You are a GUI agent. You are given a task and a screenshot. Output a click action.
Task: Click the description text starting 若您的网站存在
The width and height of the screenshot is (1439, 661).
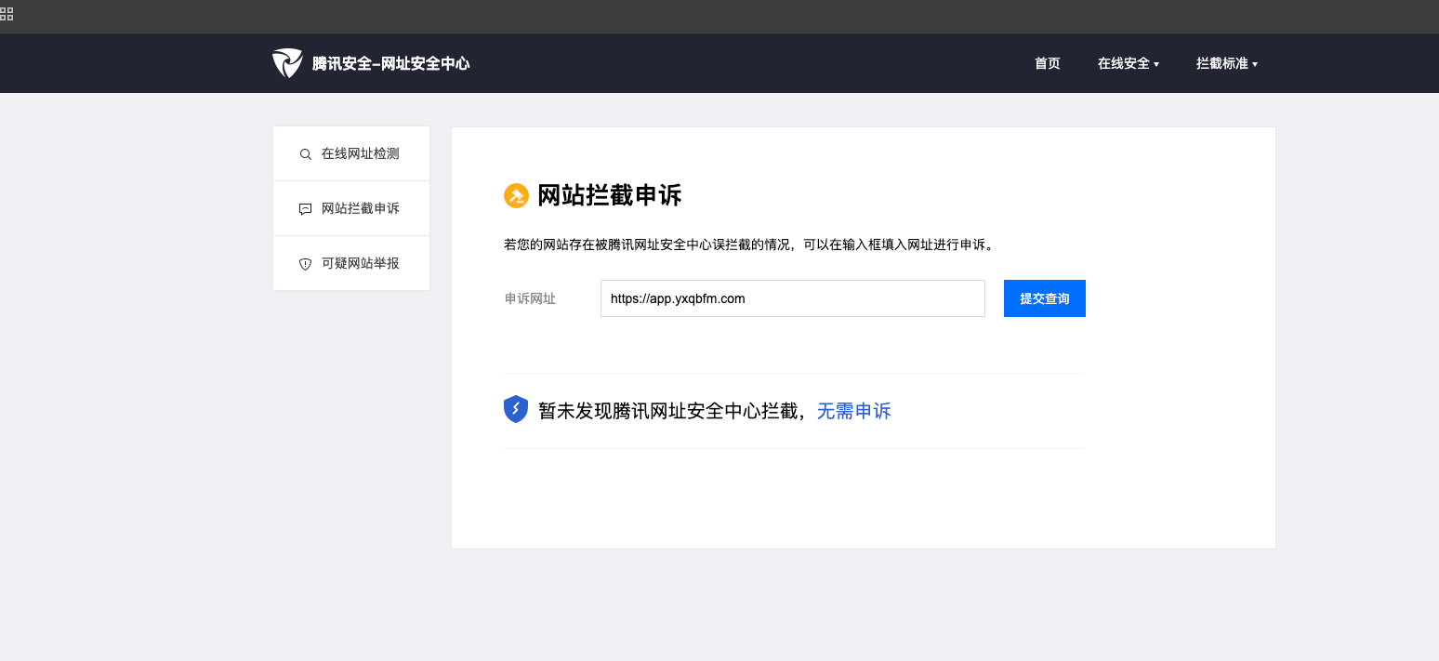(751, 245)
